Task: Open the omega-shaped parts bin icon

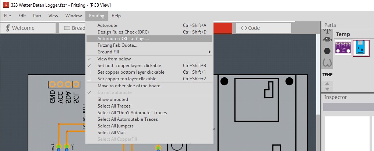Action: tap(327, 63)
